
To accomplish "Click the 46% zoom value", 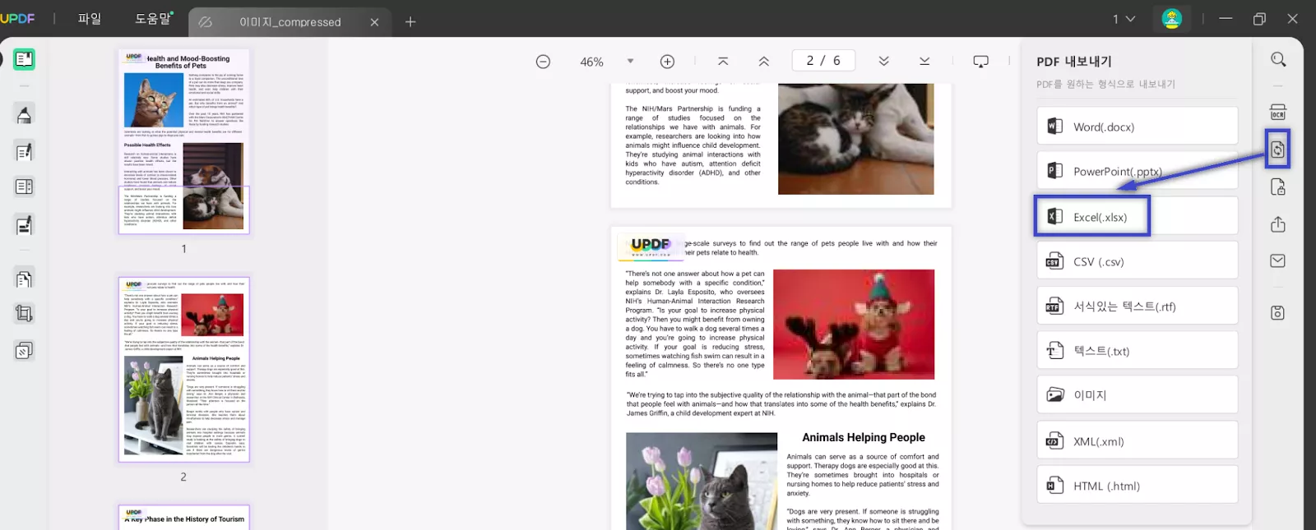I will click(591, 62).
